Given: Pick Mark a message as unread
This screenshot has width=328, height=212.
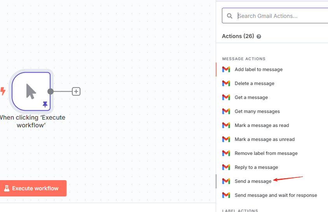Looking at the screenshot, I should tap(264, 139).
